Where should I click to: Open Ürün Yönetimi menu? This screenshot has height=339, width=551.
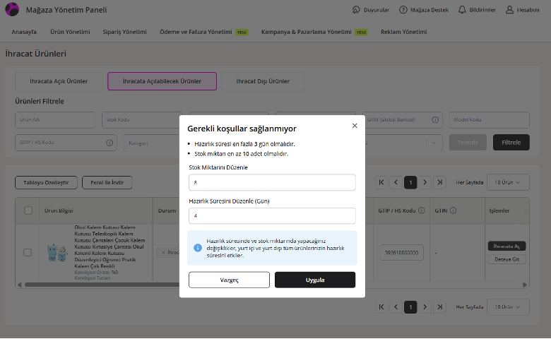[x=70, y=32]
